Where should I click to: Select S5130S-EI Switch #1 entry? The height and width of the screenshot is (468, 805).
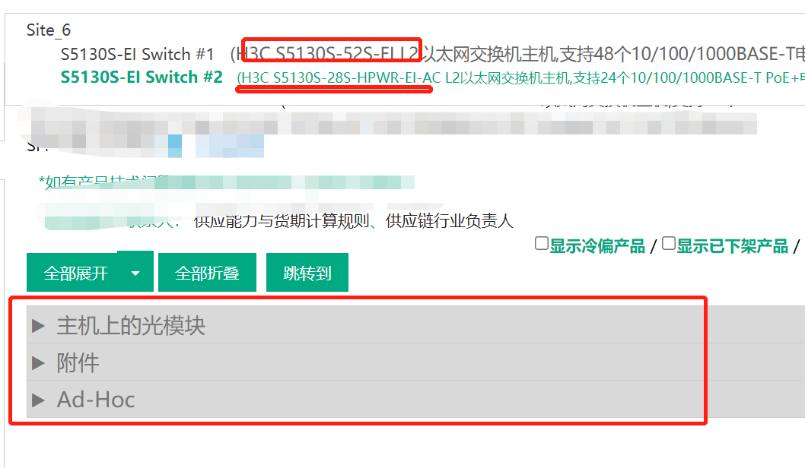(x=137, y=55)
